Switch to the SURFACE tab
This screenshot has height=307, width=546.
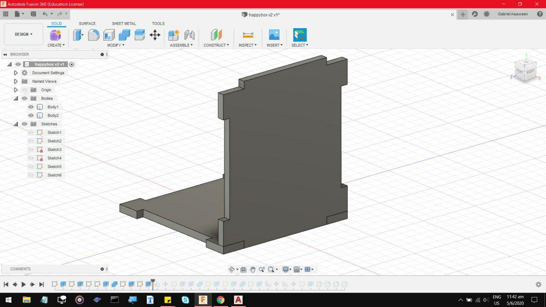(x=87, y=23)
